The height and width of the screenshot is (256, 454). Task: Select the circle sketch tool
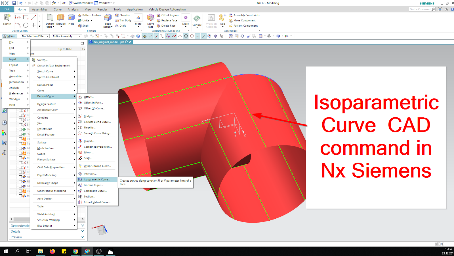click(26, 25)
